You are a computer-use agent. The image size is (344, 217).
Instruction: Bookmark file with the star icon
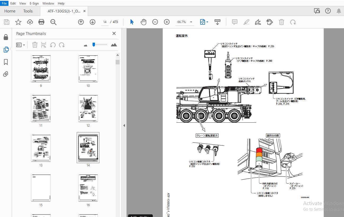18,22
